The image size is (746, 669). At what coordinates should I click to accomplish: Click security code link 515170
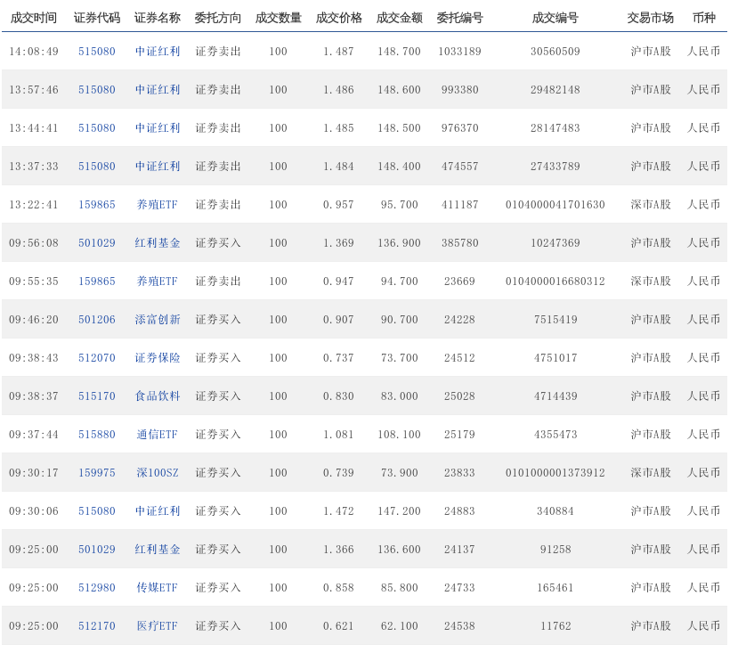97,396
